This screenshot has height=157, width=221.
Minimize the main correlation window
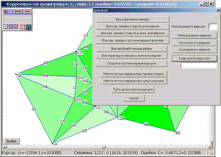click(x=202, y=4)
